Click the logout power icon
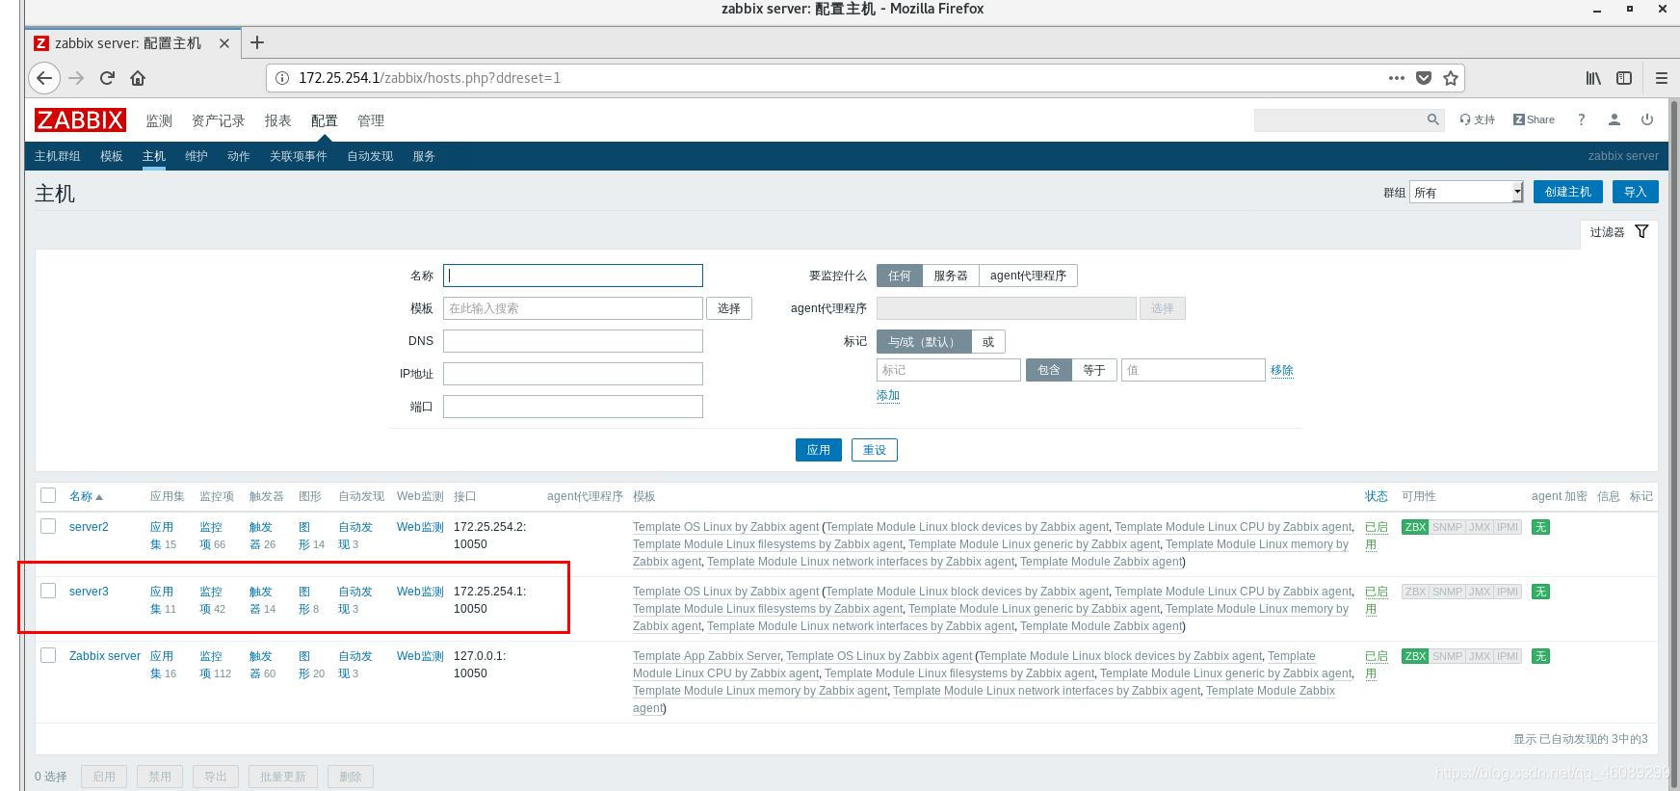1680x791 pixels. 1647,119
